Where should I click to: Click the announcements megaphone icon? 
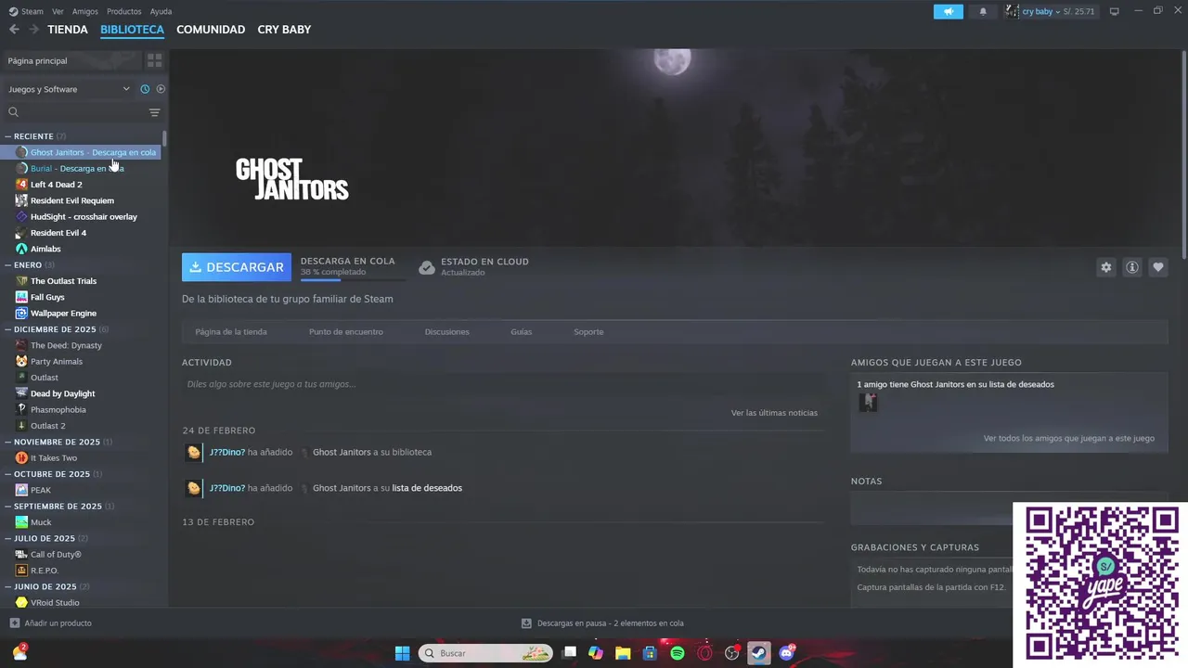coord(949,11)
